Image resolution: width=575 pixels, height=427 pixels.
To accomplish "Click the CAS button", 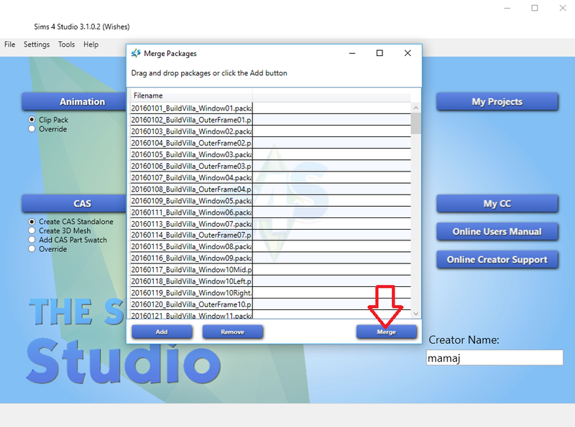I will tap(74, 203).
